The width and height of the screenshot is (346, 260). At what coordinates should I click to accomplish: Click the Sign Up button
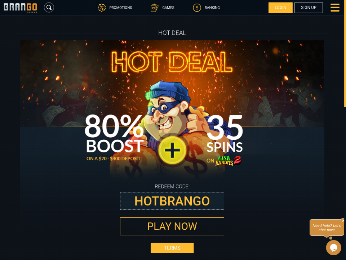click(x=309, y=8)
